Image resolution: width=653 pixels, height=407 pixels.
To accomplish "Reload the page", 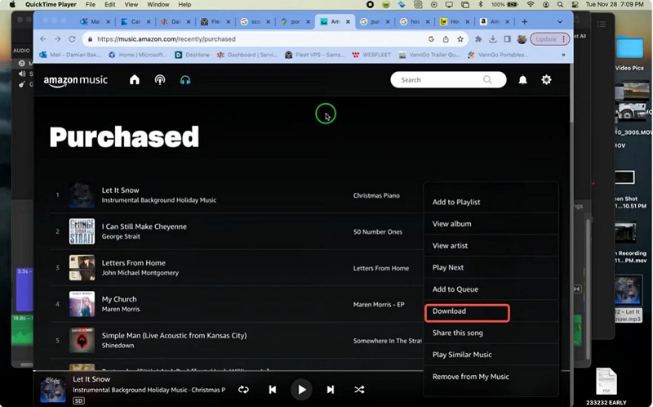I will click(72, 38).
